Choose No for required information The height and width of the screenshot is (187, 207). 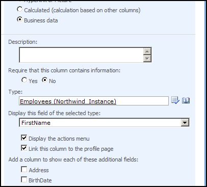click(44, 80)
